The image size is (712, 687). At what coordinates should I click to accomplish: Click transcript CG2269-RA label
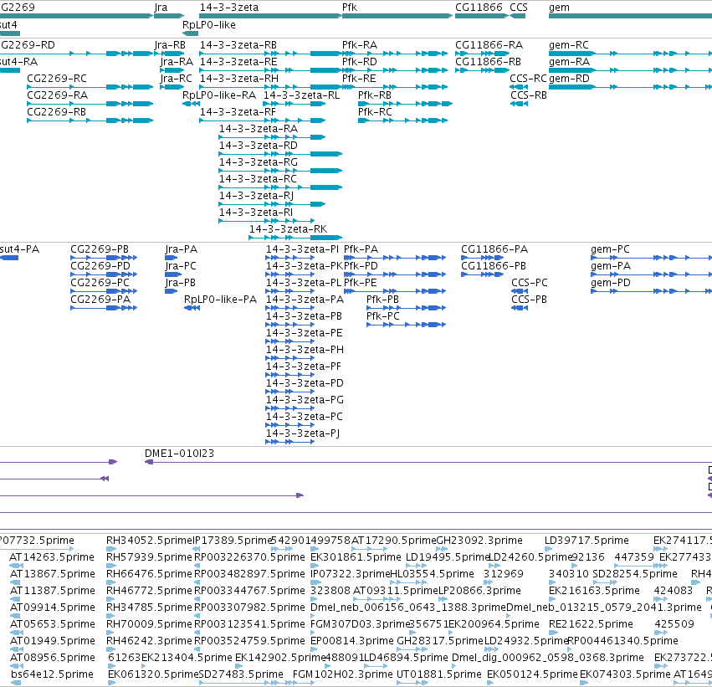pos(57,95)
